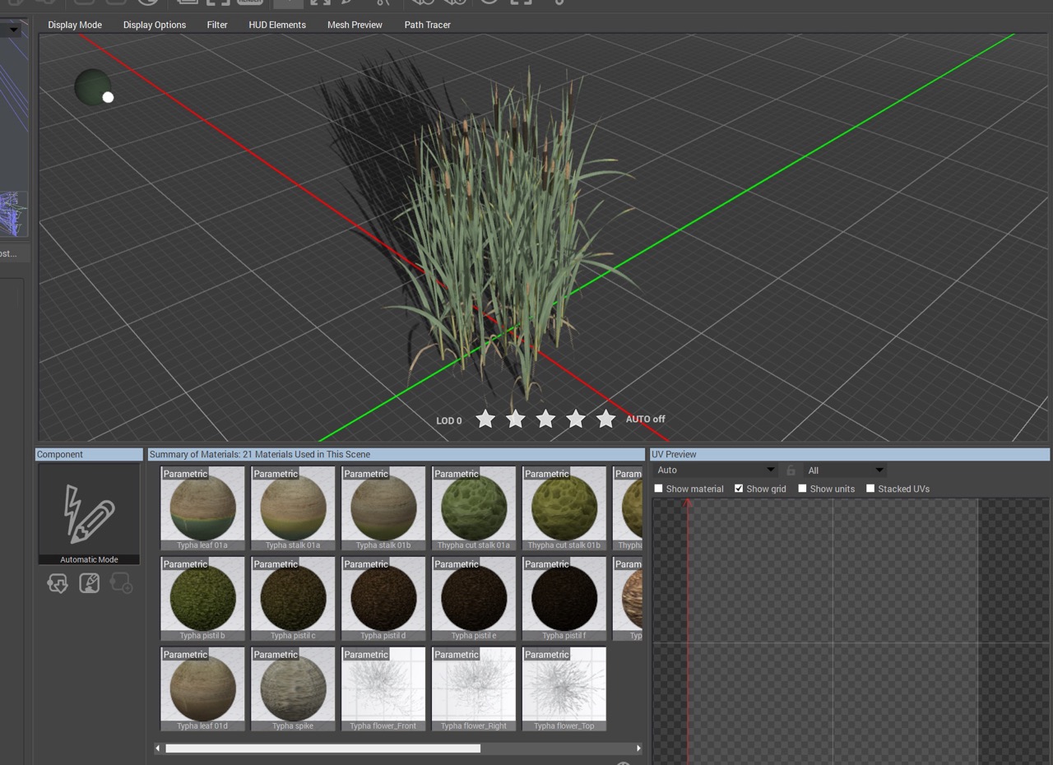Click the green light direction sphere
The width and height of the screenshot is (1053, 765).
(91, 86)
